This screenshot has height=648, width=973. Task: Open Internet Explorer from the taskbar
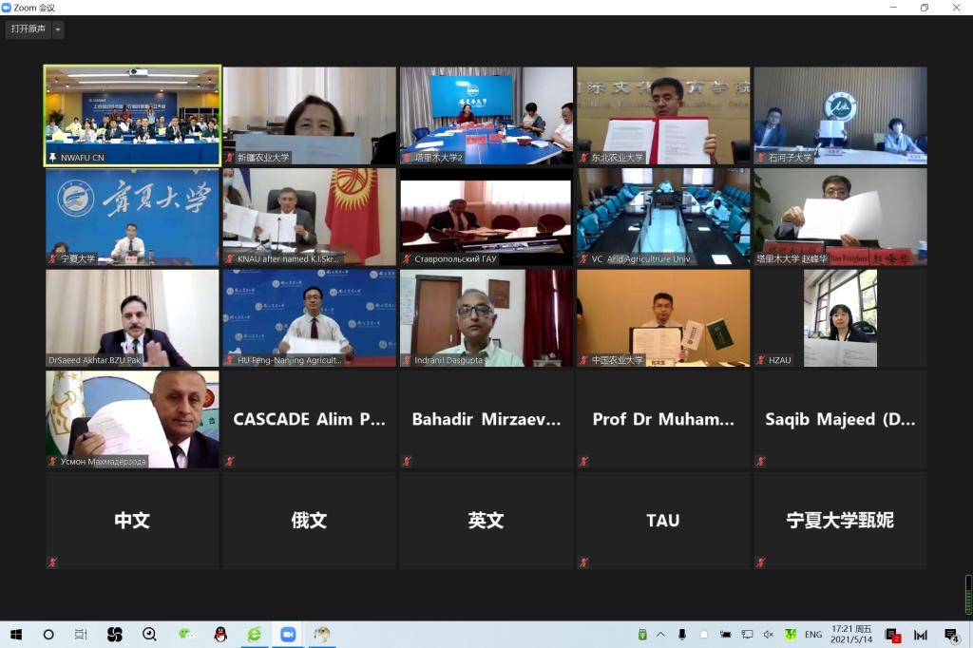pyautogui.click(x=254, y=634)
